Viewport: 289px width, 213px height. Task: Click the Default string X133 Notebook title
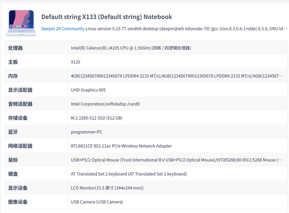(x=107, y=17)
